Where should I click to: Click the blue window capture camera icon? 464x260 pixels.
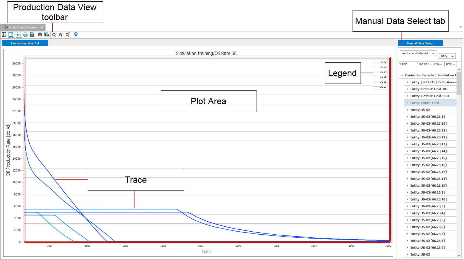47,34
